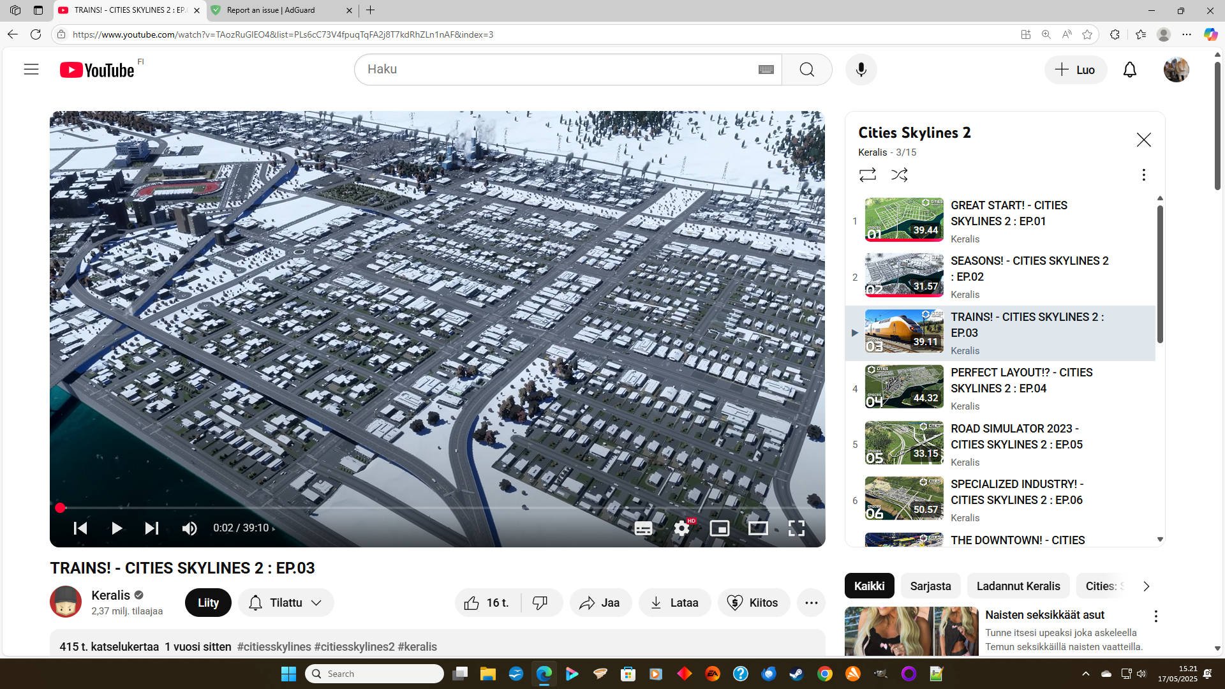This screenshot has width=1225, height=689.
Task: Select the Kaikki filter chip
Action: 869,585
